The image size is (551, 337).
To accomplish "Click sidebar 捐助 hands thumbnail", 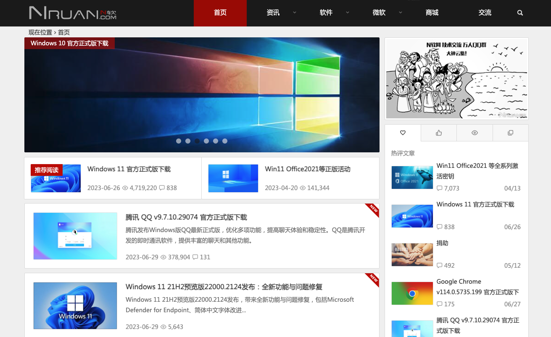I will [412, 255].
